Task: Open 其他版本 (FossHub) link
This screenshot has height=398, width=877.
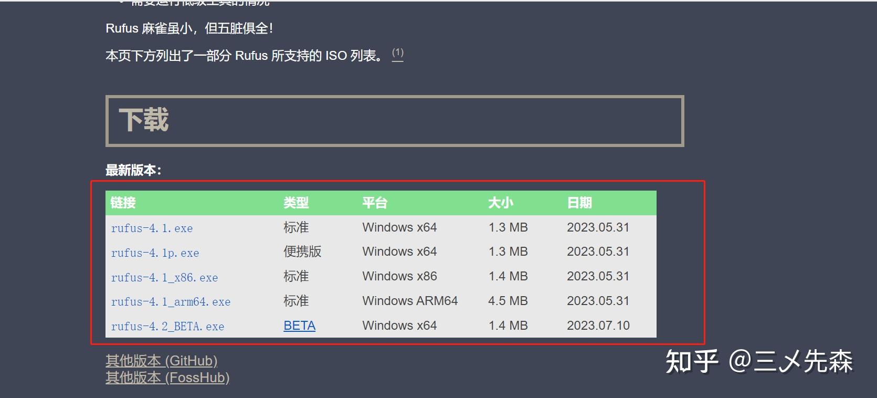Action: click(168, 378)
